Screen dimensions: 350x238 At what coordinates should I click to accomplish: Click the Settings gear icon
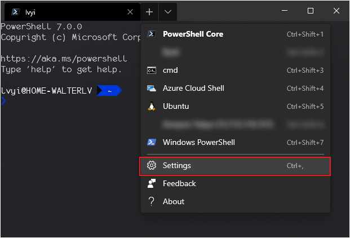tap(151, 166)
